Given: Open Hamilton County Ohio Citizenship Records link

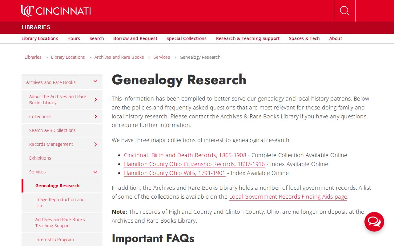Looking at the screenshot, I should click(x=194, y=164).
